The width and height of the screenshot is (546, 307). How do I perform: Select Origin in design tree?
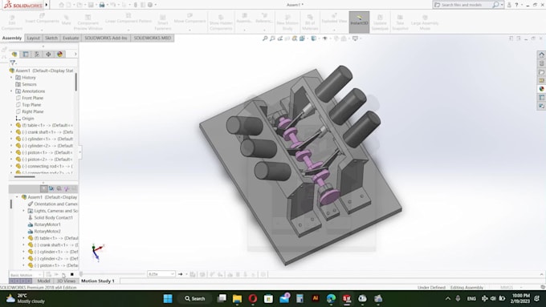click(28, 119)
